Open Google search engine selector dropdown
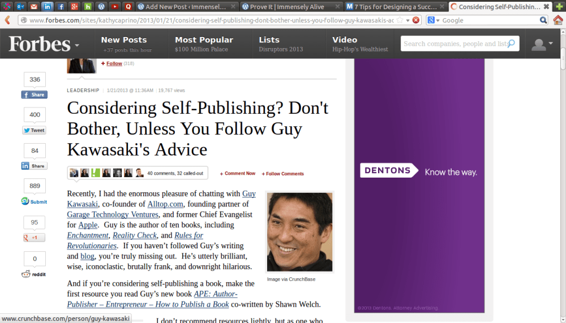This screenshot has height=323, width=566. coord(434,20)
